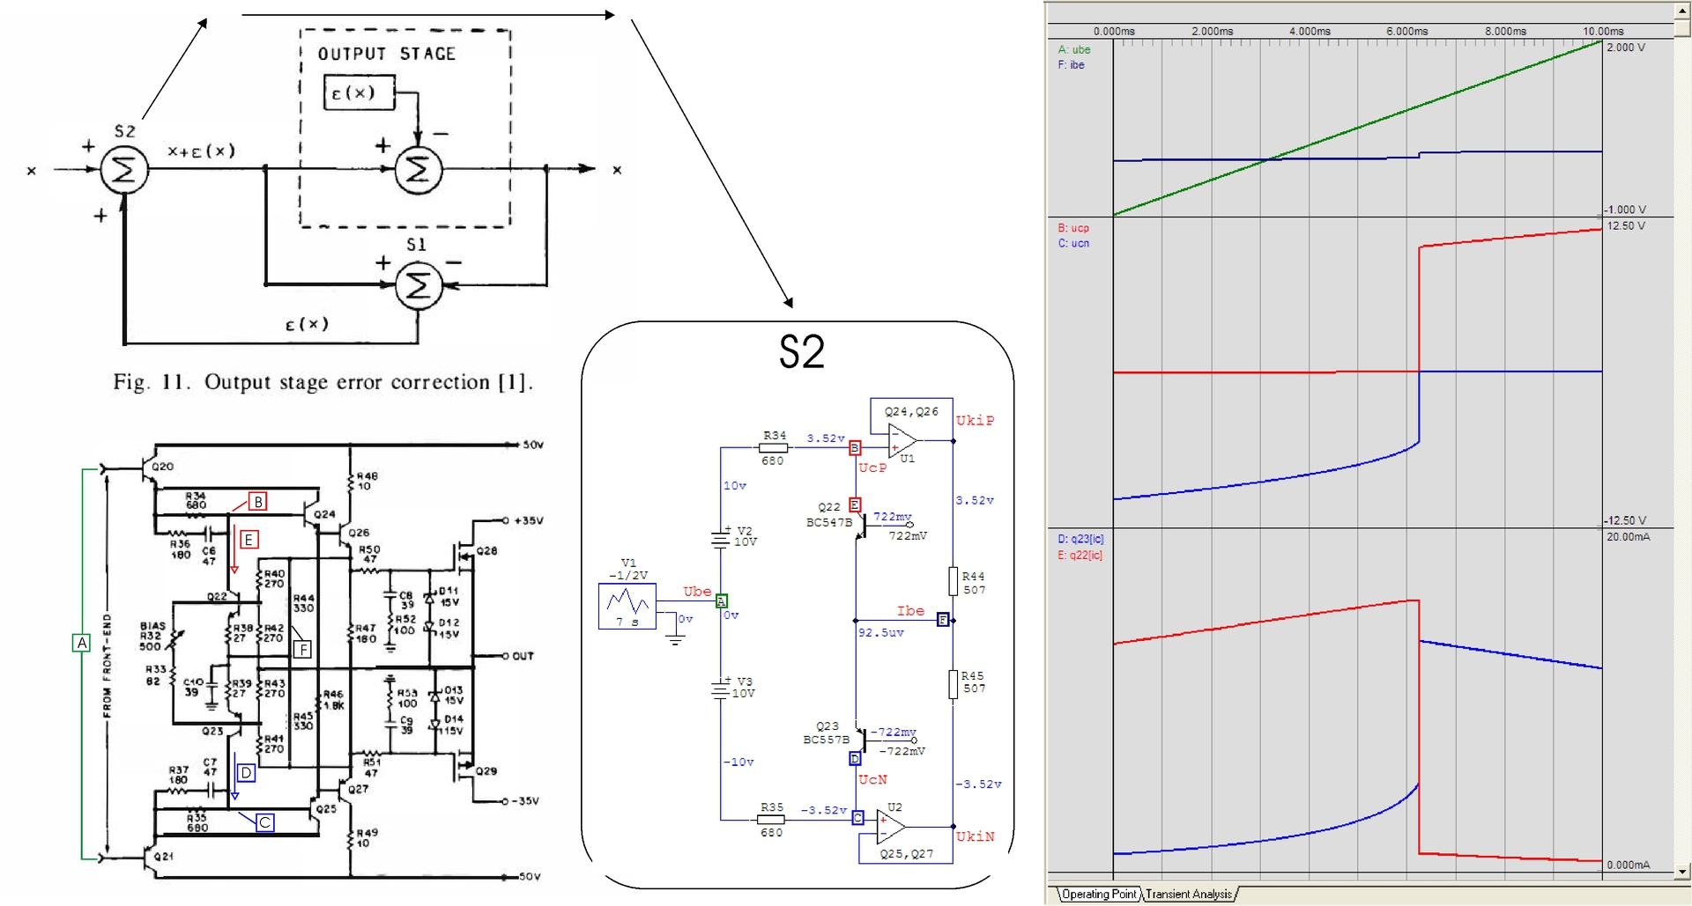
Task: Click boxed label C on amplifier schematic
Action: pyautogui.click(x=264, y=822)
